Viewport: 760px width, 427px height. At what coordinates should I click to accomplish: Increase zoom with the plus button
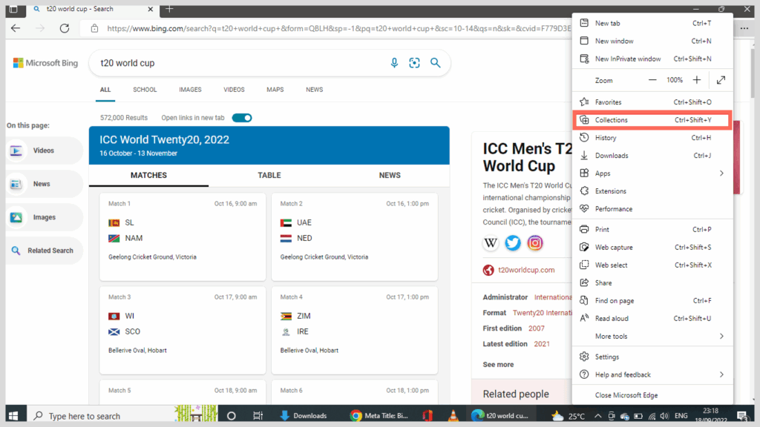pyautogui.click(x=696, y=80)
